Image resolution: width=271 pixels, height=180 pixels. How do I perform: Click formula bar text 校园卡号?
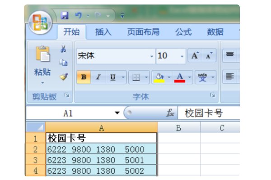coord(204,113)
